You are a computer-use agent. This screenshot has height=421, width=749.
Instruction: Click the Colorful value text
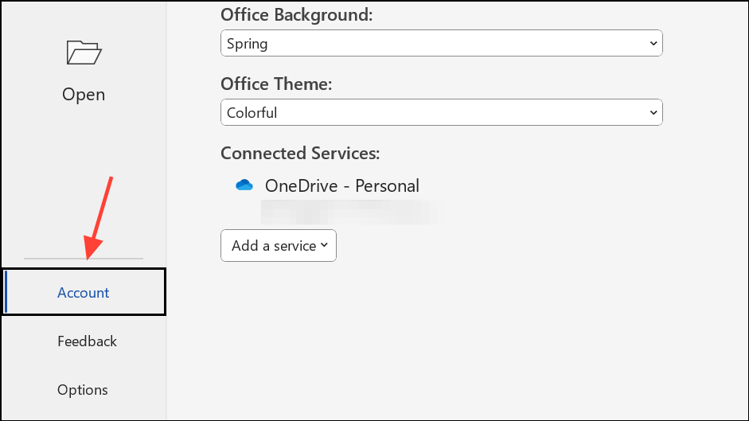pos(252,113)
